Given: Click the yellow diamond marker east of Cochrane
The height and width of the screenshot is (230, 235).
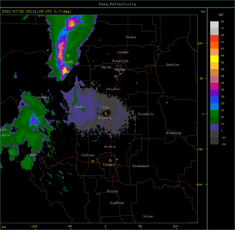Looking at the screenshot, I should pyautogui.click(x=93, y=161).
